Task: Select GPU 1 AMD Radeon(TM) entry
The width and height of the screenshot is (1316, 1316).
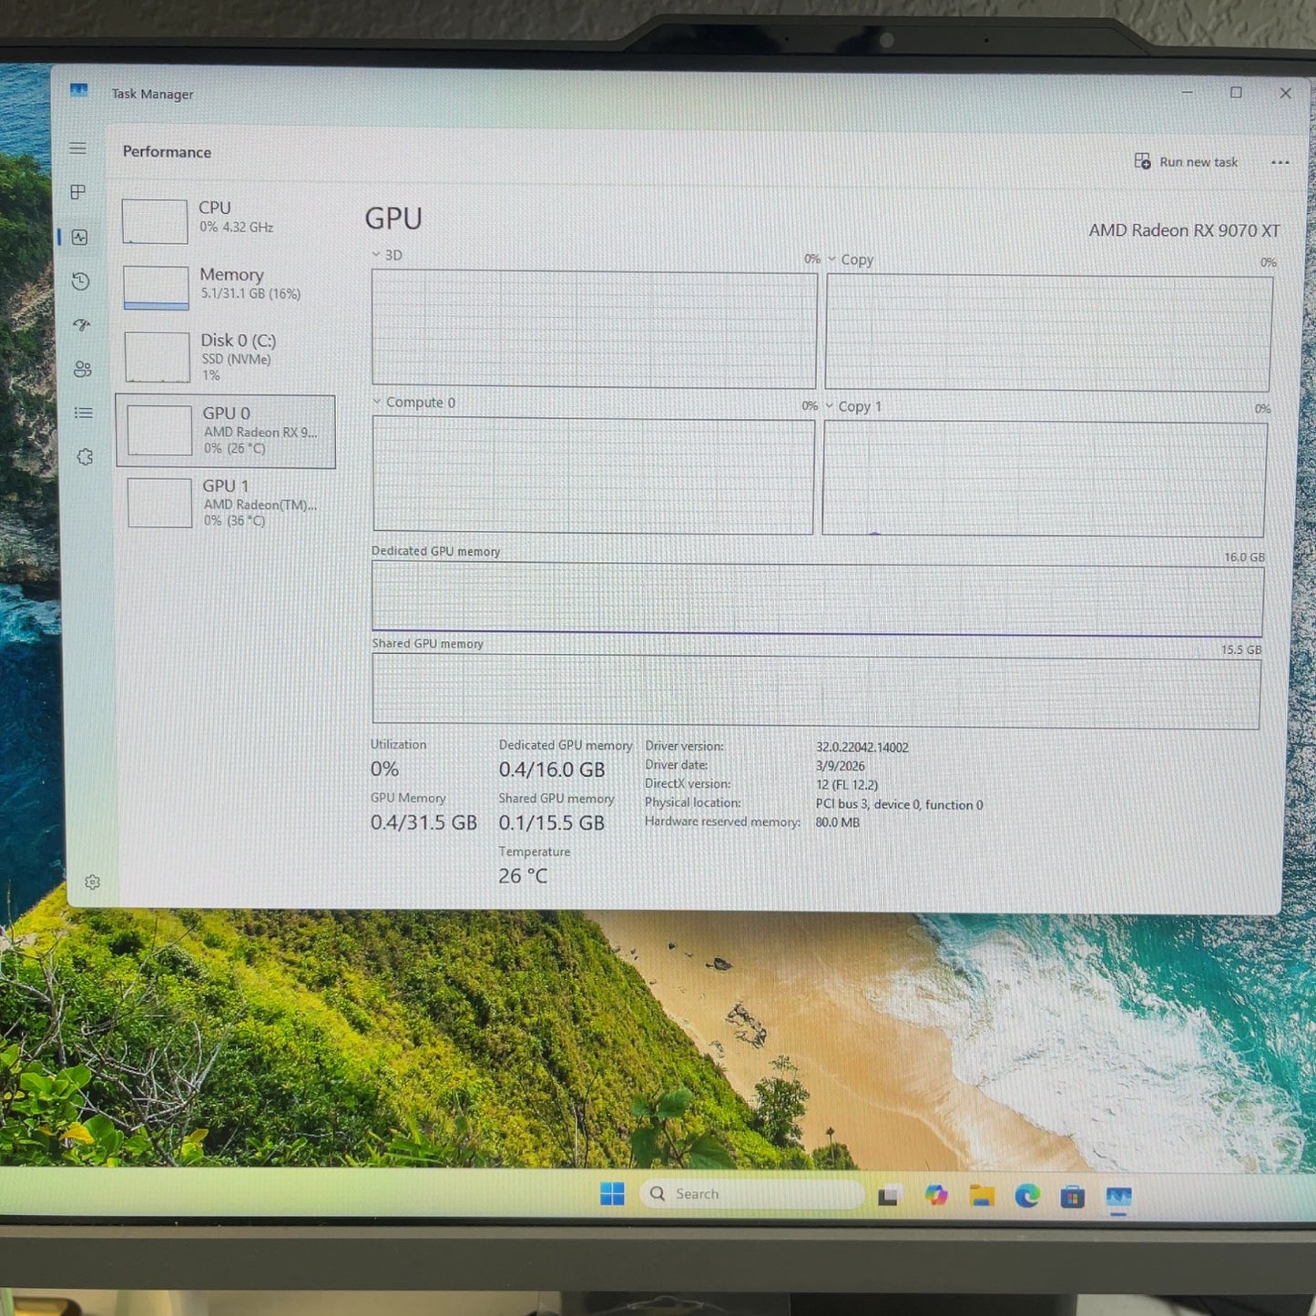Action: click(x=228, y=503)
